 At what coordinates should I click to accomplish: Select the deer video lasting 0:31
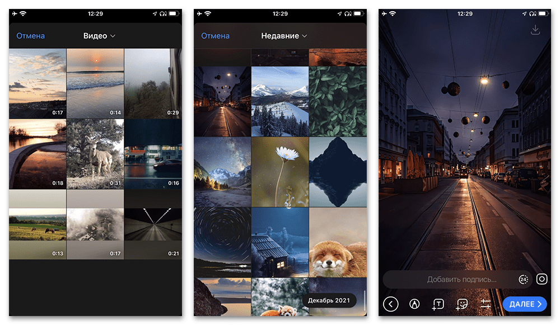coord(95,154)
